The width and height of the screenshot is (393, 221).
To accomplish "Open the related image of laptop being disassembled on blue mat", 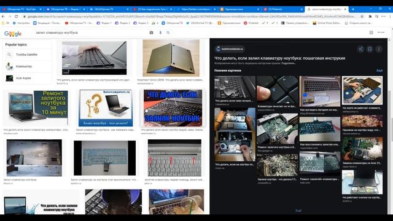I will click(362, 90).
